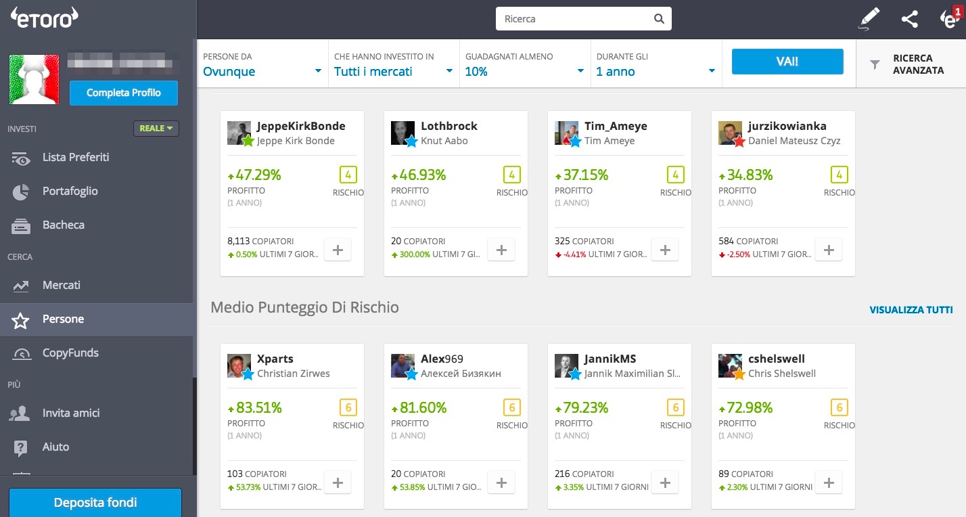Add JeppeKirkBonde with plus button

(338, 250)
